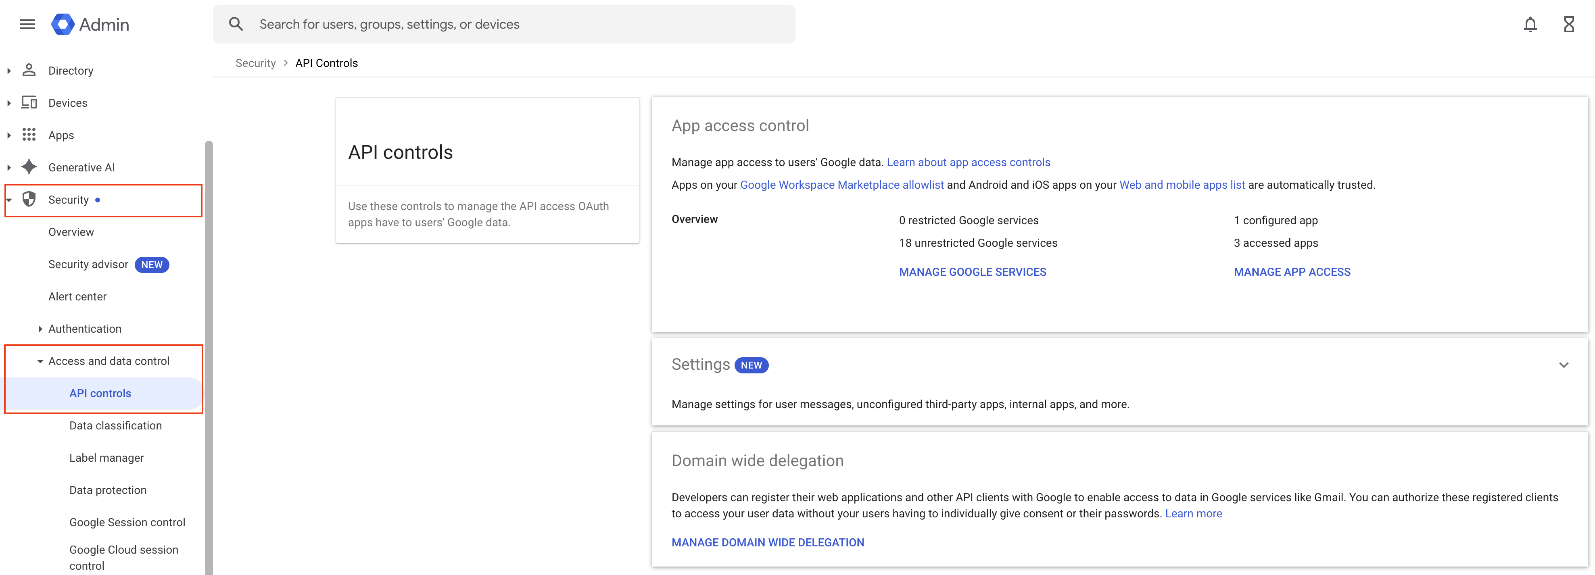Click MANAGE GOOGLE SERVICES link
Screen dimensions: 1595x575
pyautogui.click(x=972, y=272)
